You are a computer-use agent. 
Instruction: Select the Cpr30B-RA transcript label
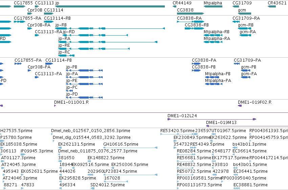[x=39, y=25]
